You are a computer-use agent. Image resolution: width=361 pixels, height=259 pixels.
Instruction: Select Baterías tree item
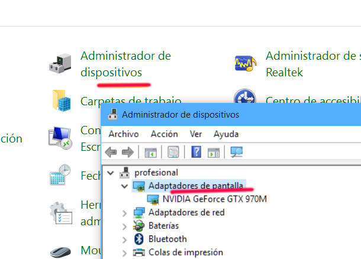pyautogui.click(x=163, y=226)
